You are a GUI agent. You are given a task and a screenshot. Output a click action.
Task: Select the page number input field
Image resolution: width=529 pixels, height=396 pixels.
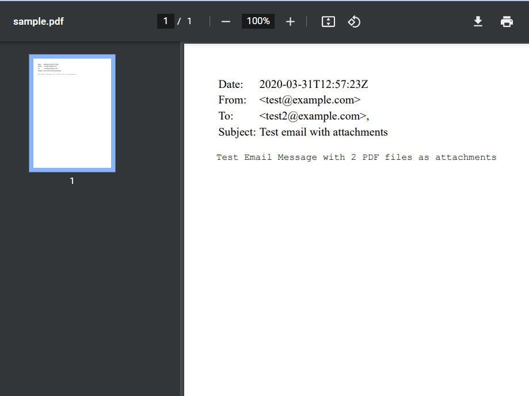coord(166,21)
